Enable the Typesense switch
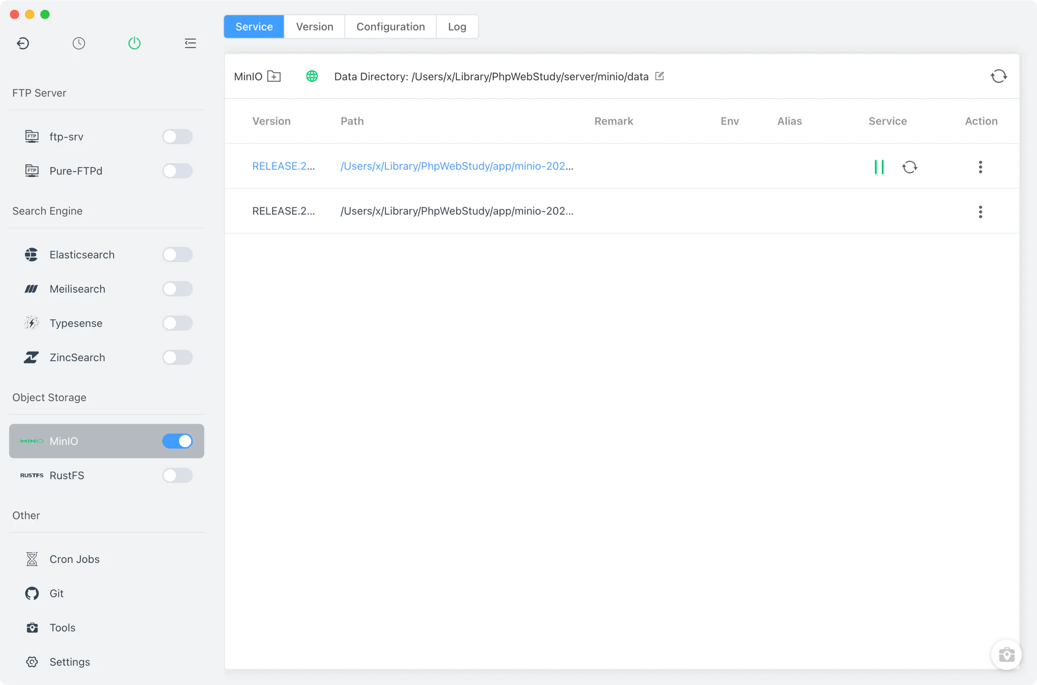 (177, 323)
